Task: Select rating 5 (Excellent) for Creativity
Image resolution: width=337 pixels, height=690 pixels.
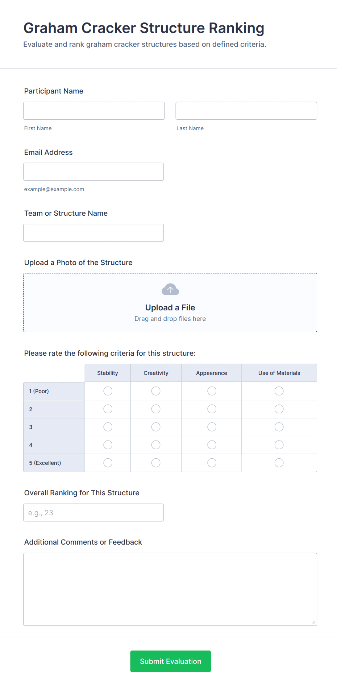Action: click(156, 463)
